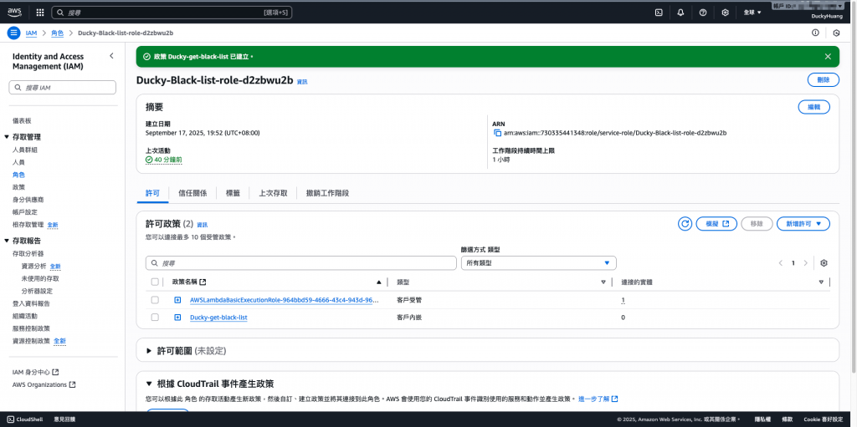Copy the role ARN with copy icon

point(497,133)
